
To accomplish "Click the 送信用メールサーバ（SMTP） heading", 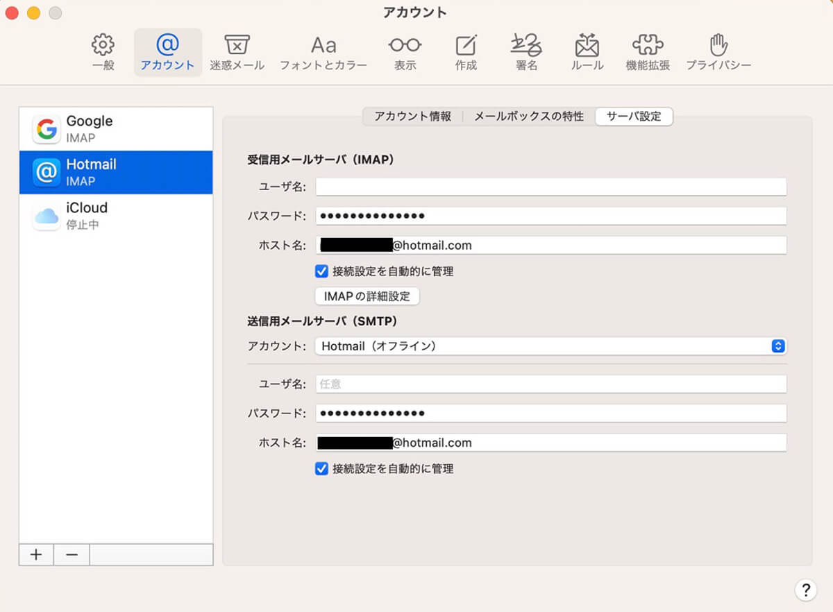I will coord(322,321).
